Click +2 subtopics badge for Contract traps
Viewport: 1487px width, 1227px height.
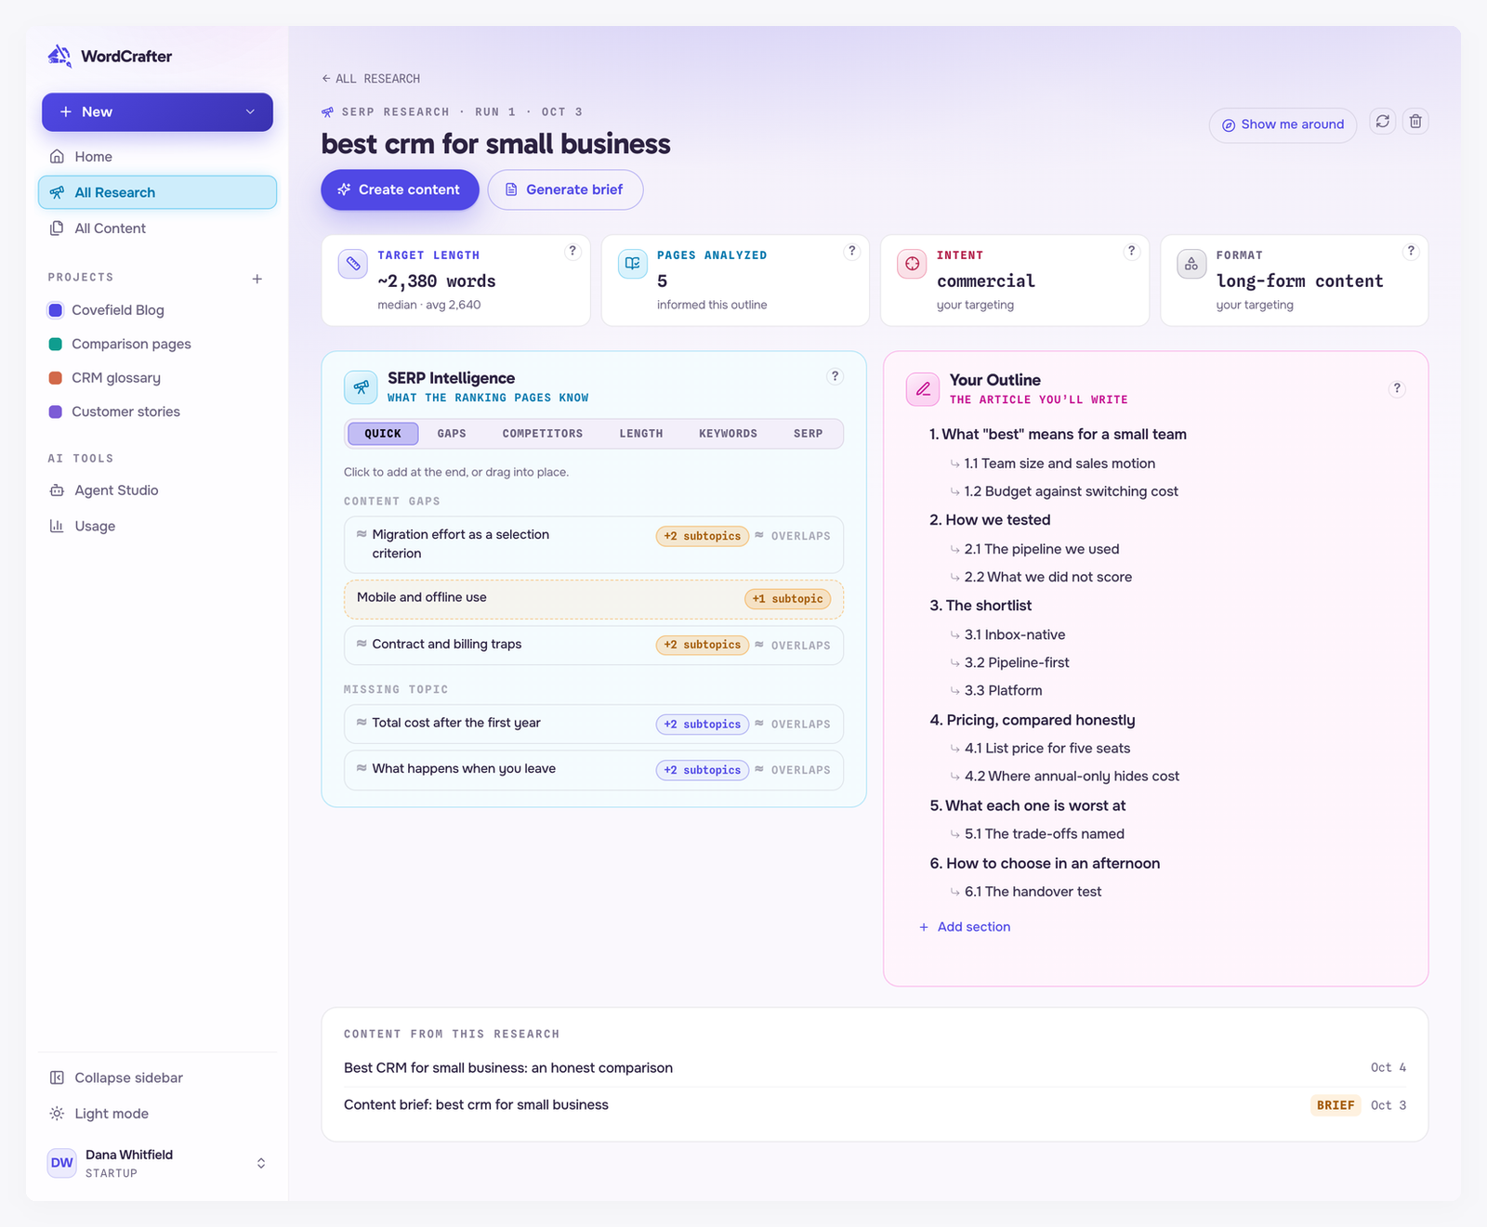click(703, 645)
